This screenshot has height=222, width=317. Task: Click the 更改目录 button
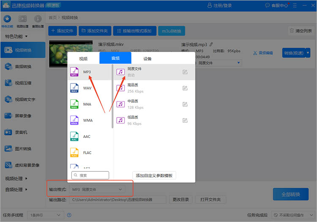(x=180, y=199)
